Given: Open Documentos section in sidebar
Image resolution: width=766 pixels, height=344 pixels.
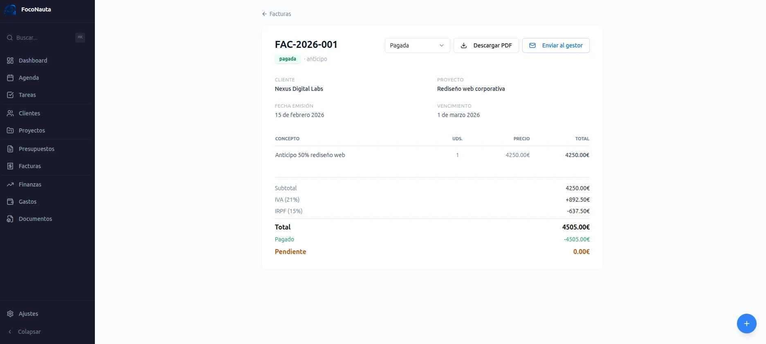Looking at the screenshot, I should pos(35,219).
